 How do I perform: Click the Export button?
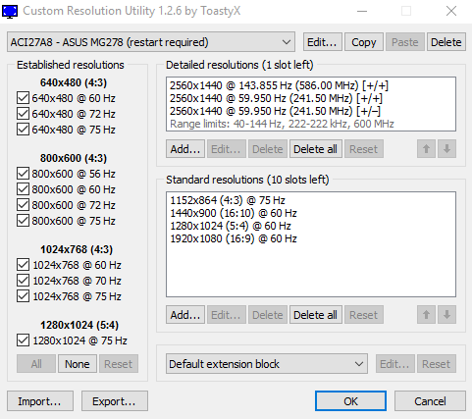click(x=115, y=401)
